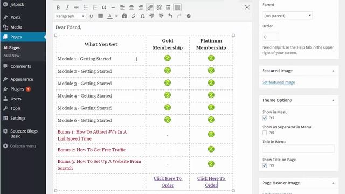
Task: Open All Pages submenu link
Action: click(11, 47)
